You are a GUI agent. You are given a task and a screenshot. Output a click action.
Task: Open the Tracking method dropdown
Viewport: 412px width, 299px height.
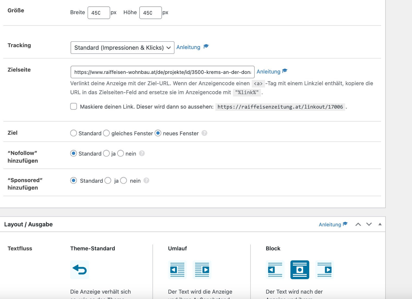[122, 48]
